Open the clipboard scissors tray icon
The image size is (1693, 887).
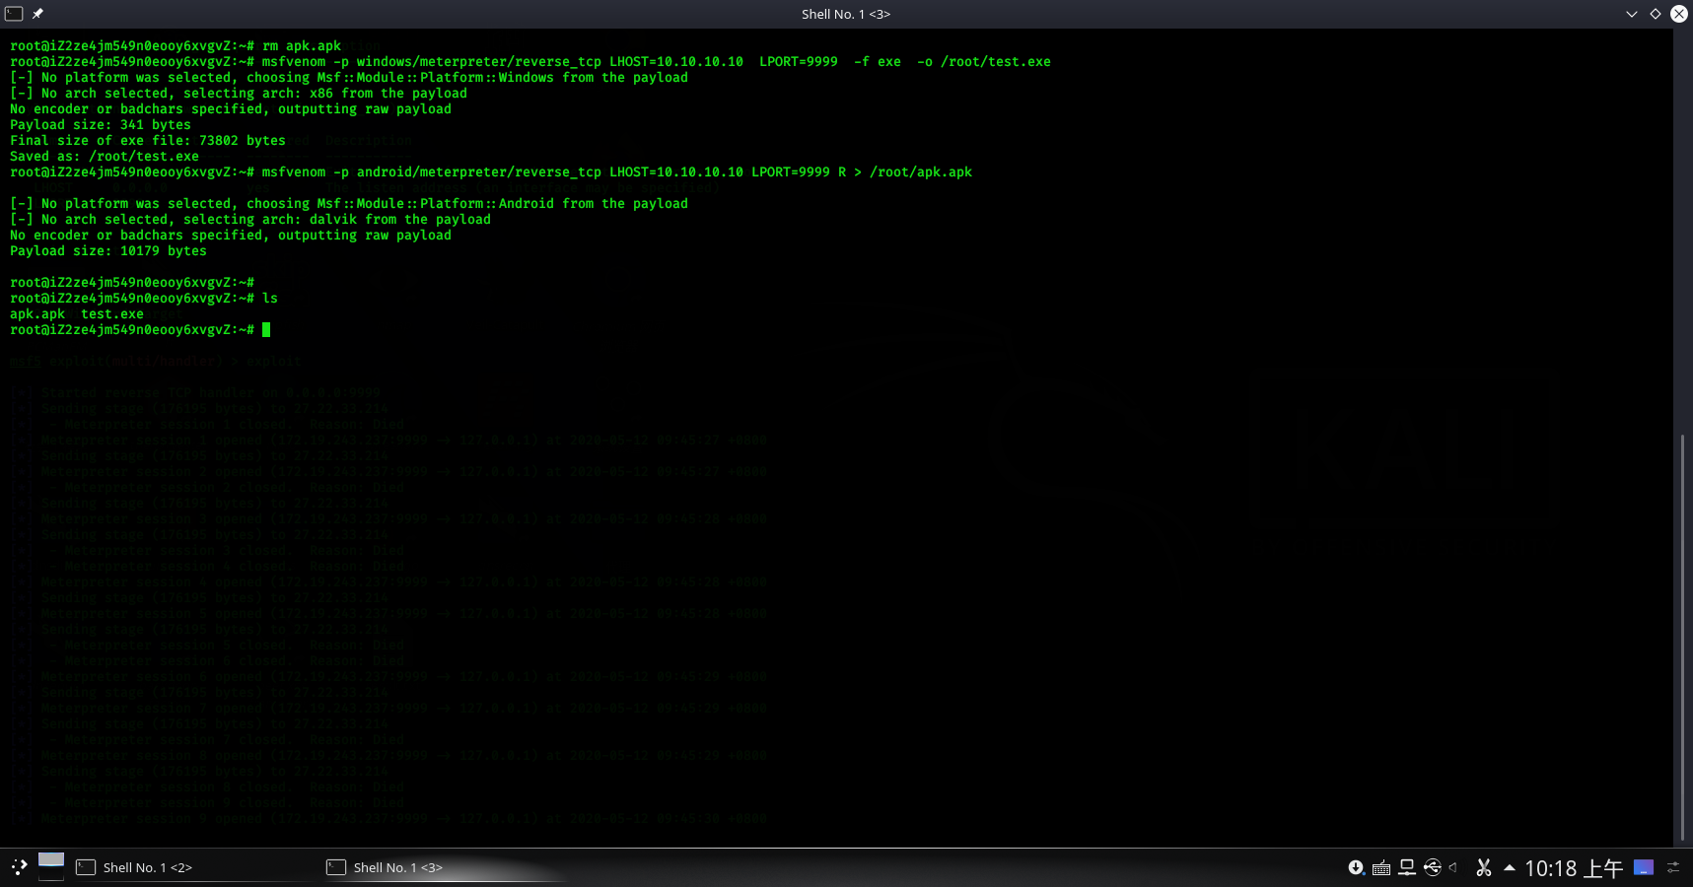[x=1483, y=867]
